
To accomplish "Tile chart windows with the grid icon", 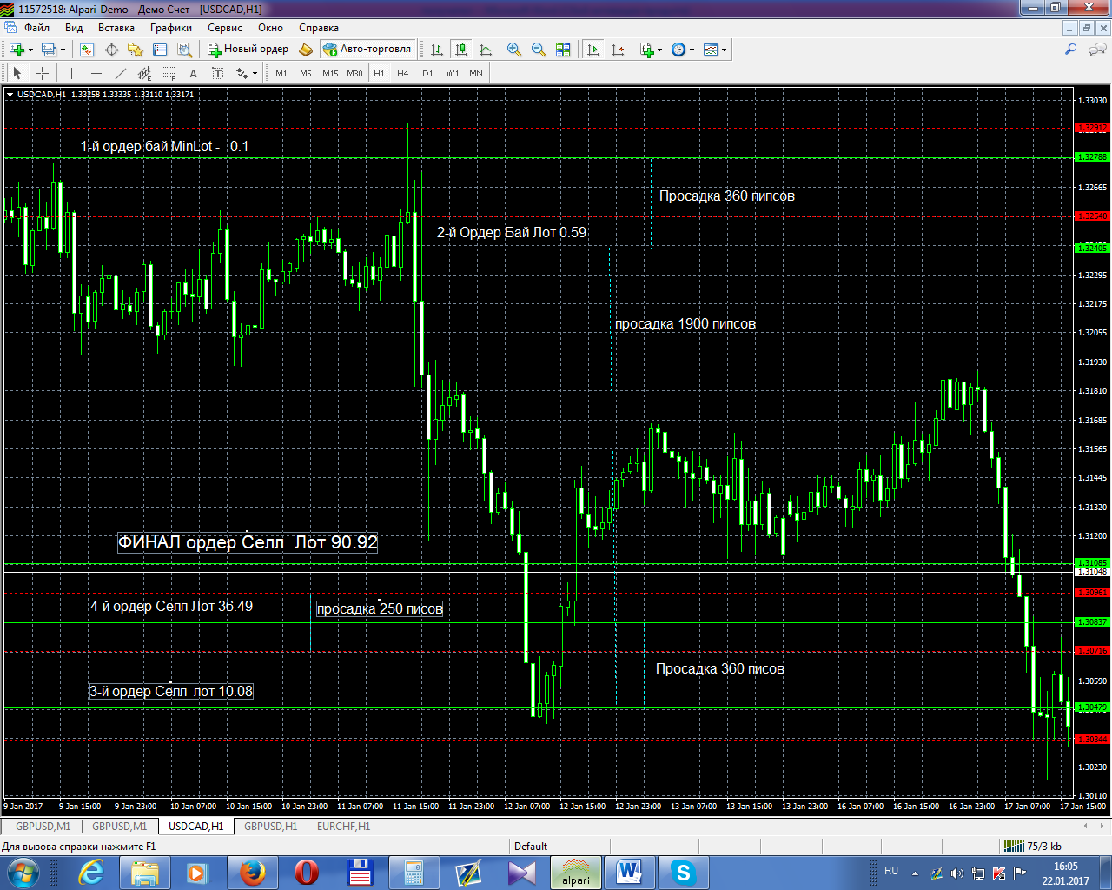I will point(563,50).
